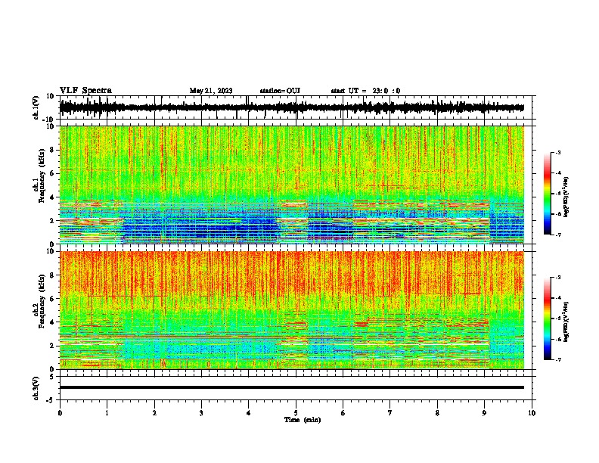Viewport: 599px width, 463px height.
Task: Click the '-7' value on ch.2 colorbar
Action: coord(557,359)
